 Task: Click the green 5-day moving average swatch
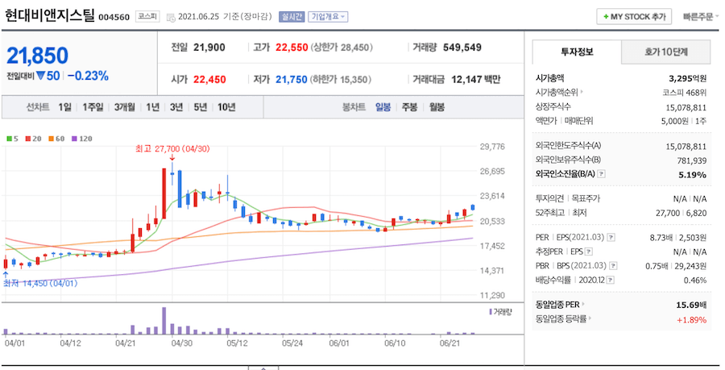tap(9, 139)
